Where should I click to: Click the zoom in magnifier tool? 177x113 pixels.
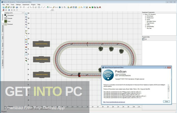coord(26,19)
